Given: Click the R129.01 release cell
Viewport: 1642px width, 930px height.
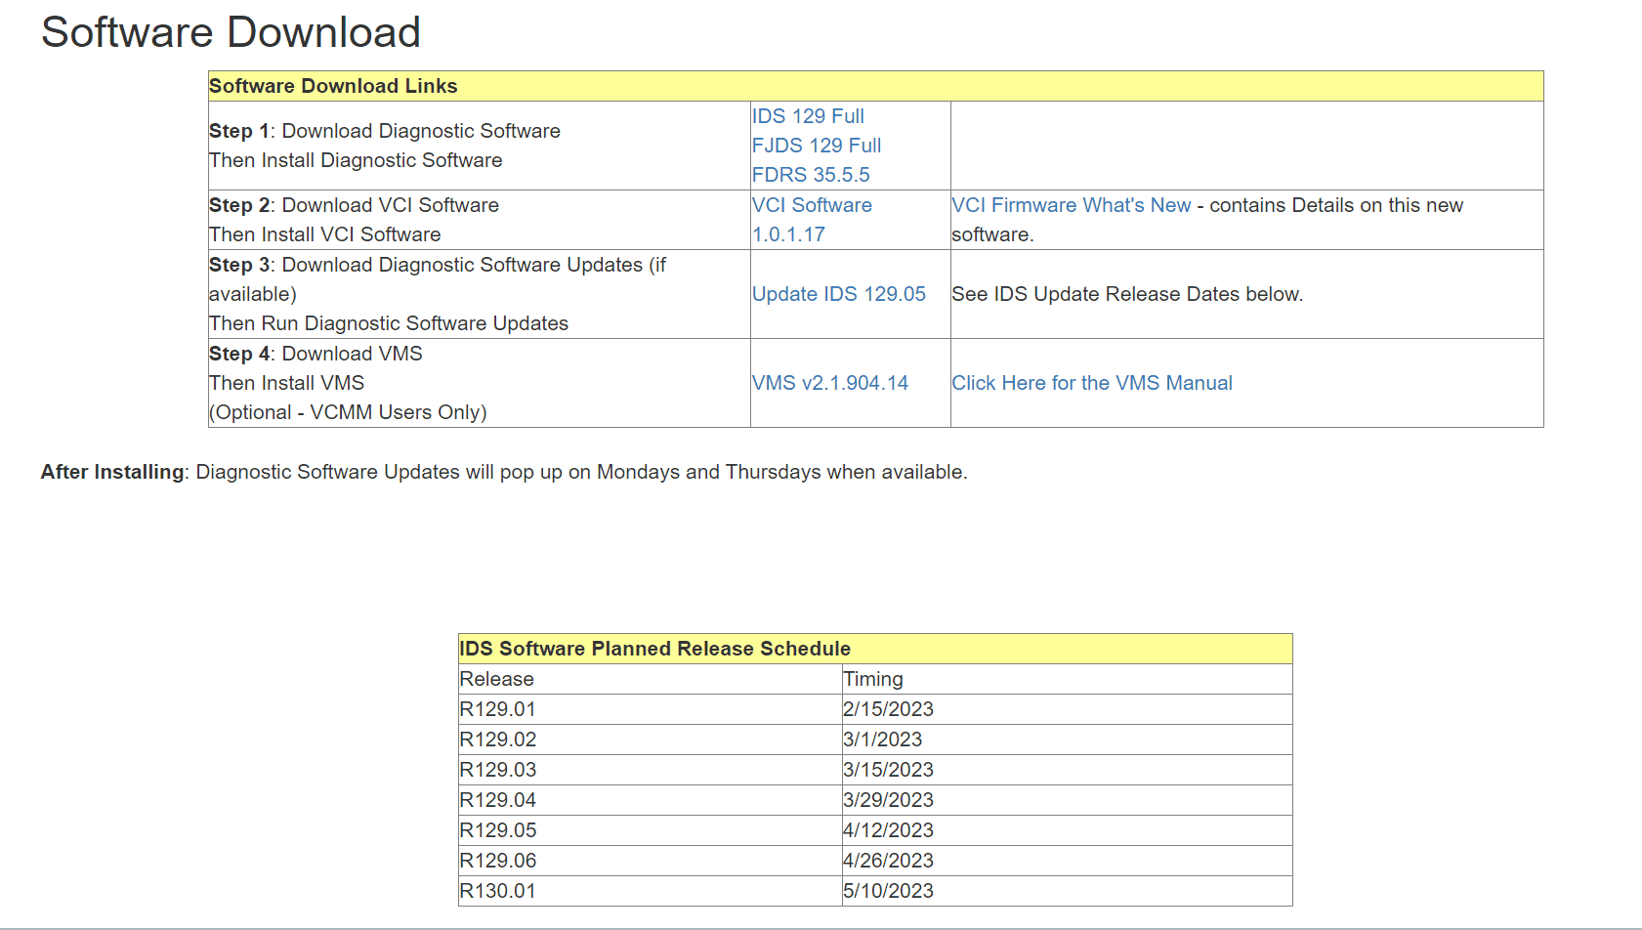Looking at the screenshot, I should point(497,709).
